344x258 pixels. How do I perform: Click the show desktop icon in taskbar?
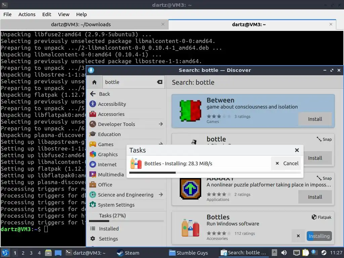coord(58,253)
